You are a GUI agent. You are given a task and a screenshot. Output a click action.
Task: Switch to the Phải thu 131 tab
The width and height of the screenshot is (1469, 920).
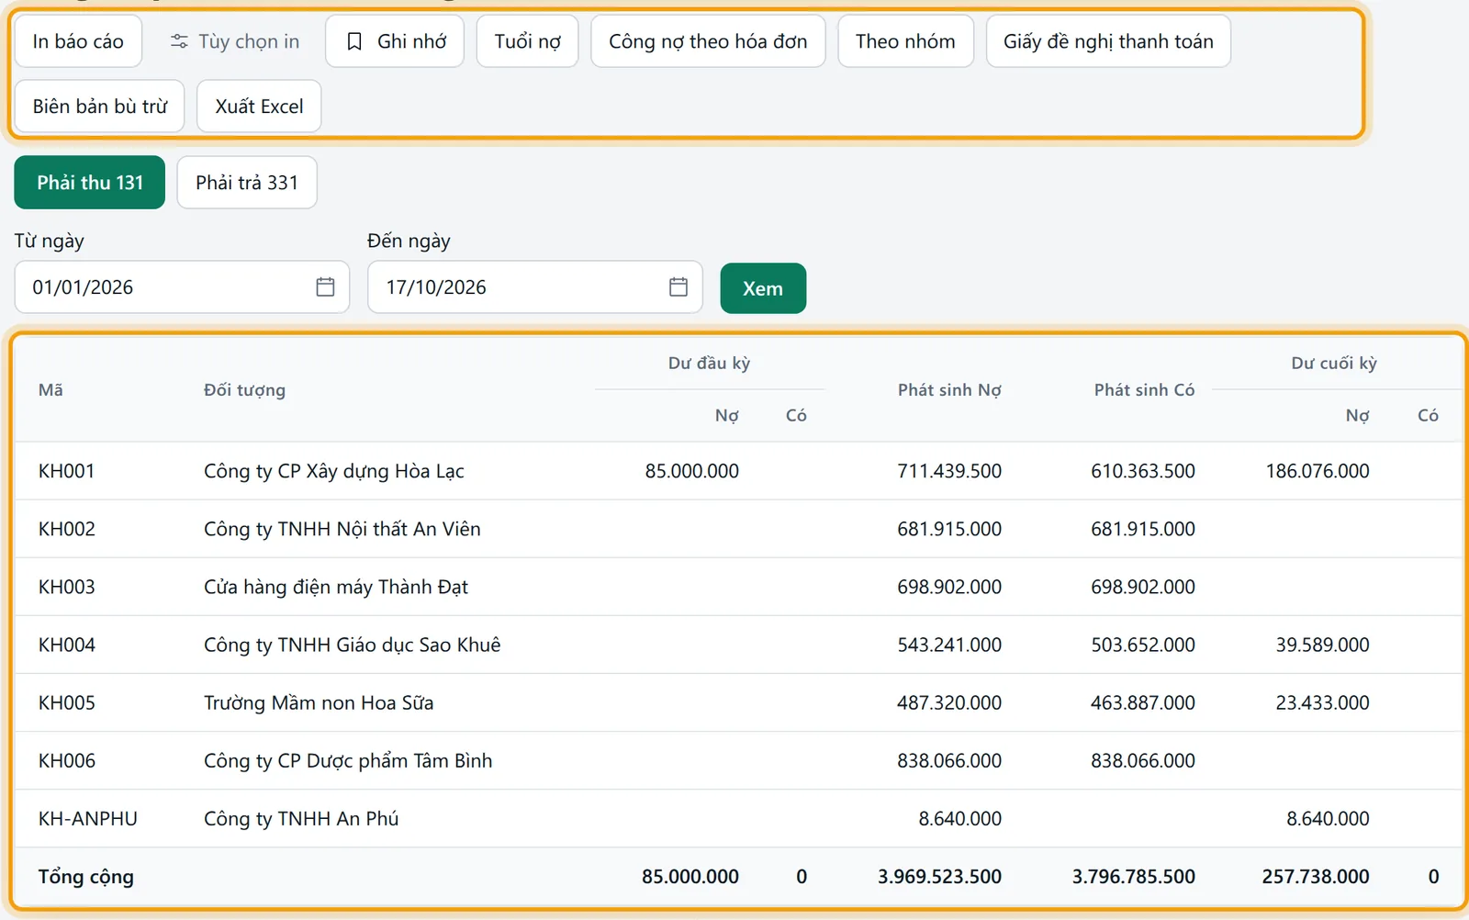90,183
